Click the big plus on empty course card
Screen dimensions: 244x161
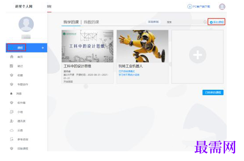pyautogui.click(x=198, y=55)
